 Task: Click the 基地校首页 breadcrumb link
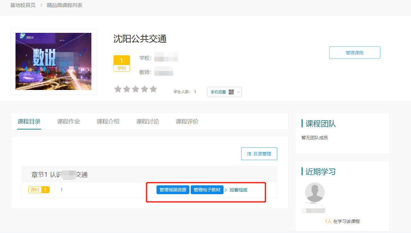click(x=23, y=5)
